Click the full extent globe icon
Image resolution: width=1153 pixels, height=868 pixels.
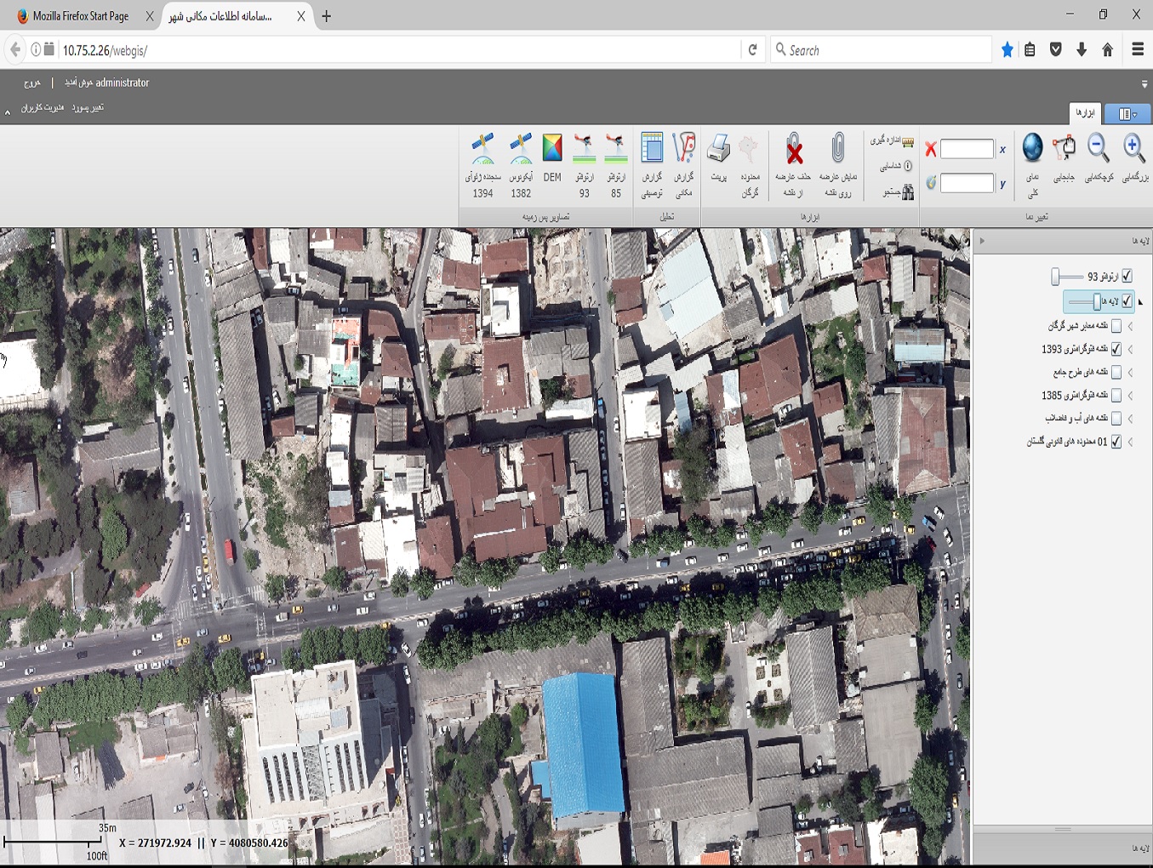pyautogui.click(x=1032, y=149)
